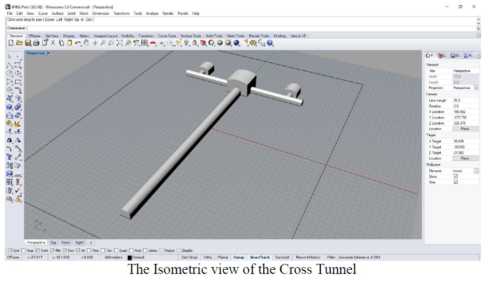Toggle the Tan osnap checkbox

103,250
